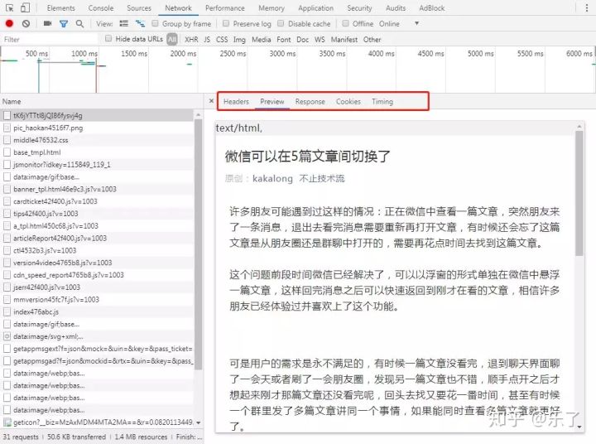Screen dimensions: 596x444
Task: Click the preview pane scrollbar thumb
Action: pos(579,194)
